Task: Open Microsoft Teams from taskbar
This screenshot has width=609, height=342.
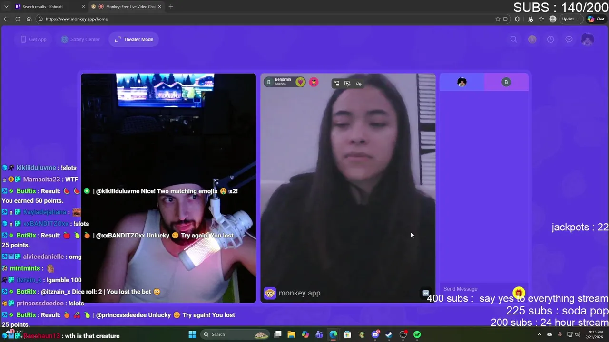Action: [x=319, y=334]
